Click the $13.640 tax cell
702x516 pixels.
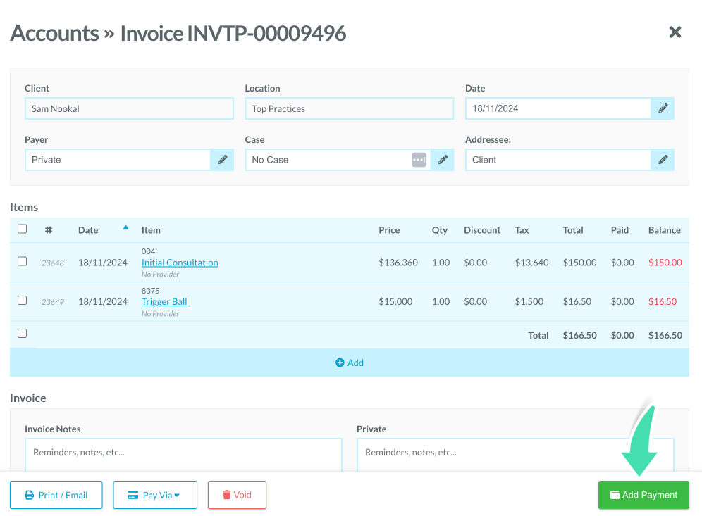point(531,263)
